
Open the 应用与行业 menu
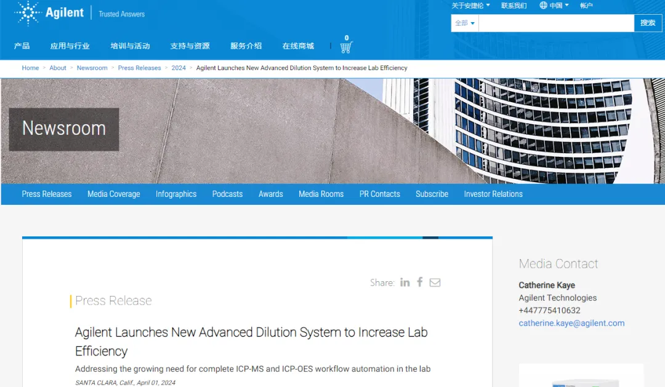click(x=70, y=46)
